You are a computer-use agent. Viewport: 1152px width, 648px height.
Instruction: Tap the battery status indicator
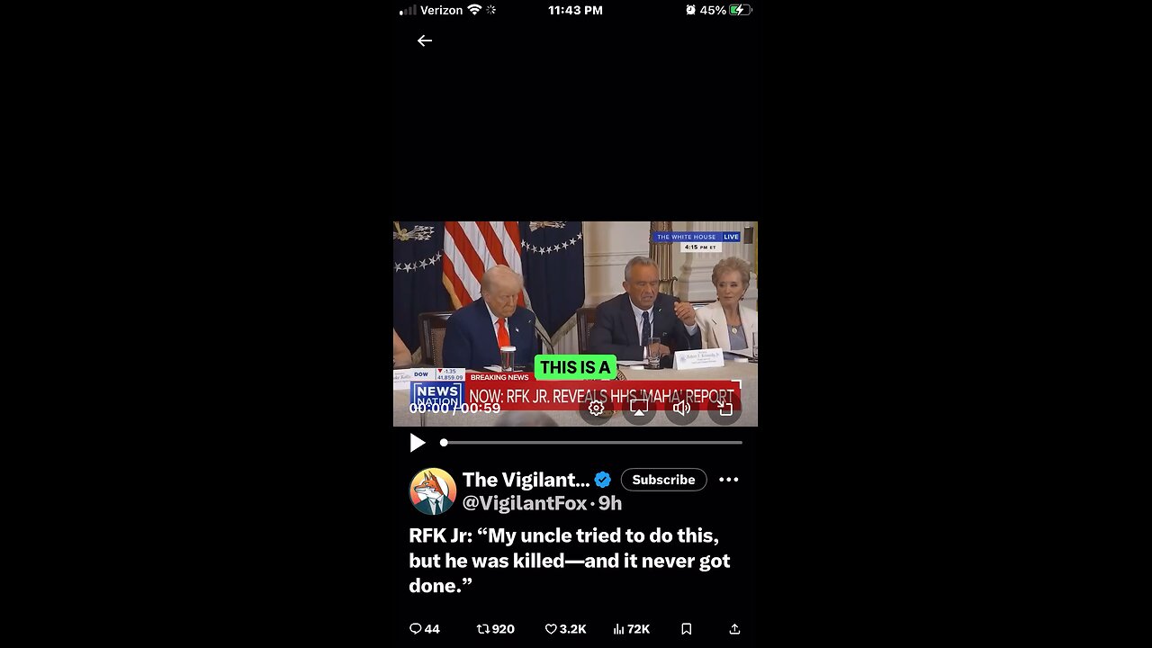point(741,10)
